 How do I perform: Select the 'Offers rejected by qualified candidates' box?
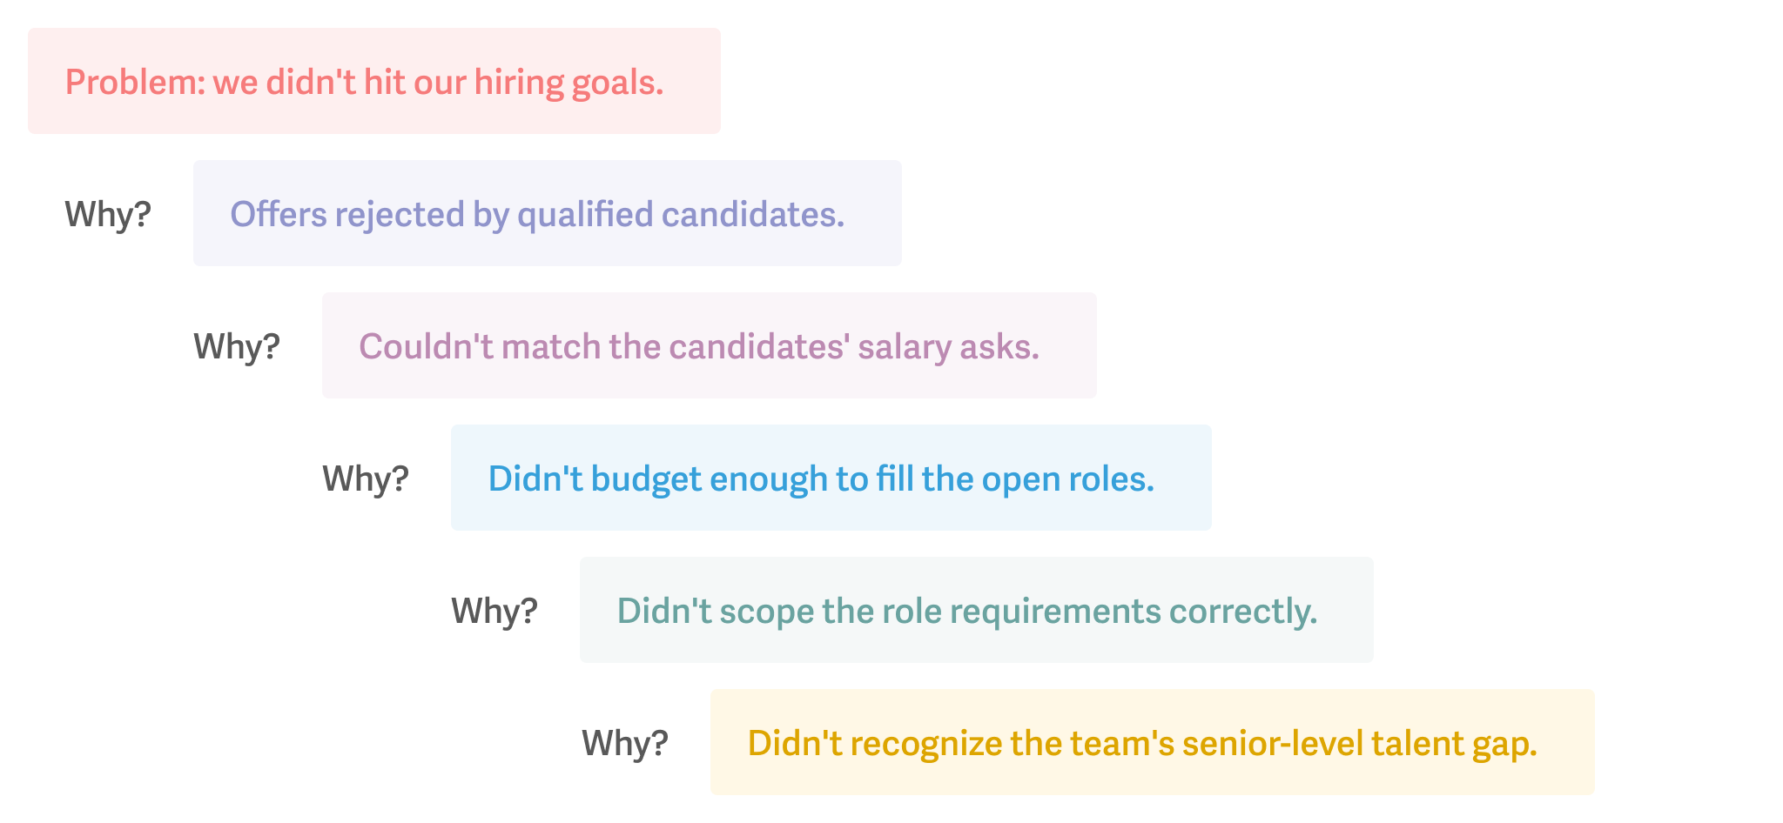pos(548,213)
